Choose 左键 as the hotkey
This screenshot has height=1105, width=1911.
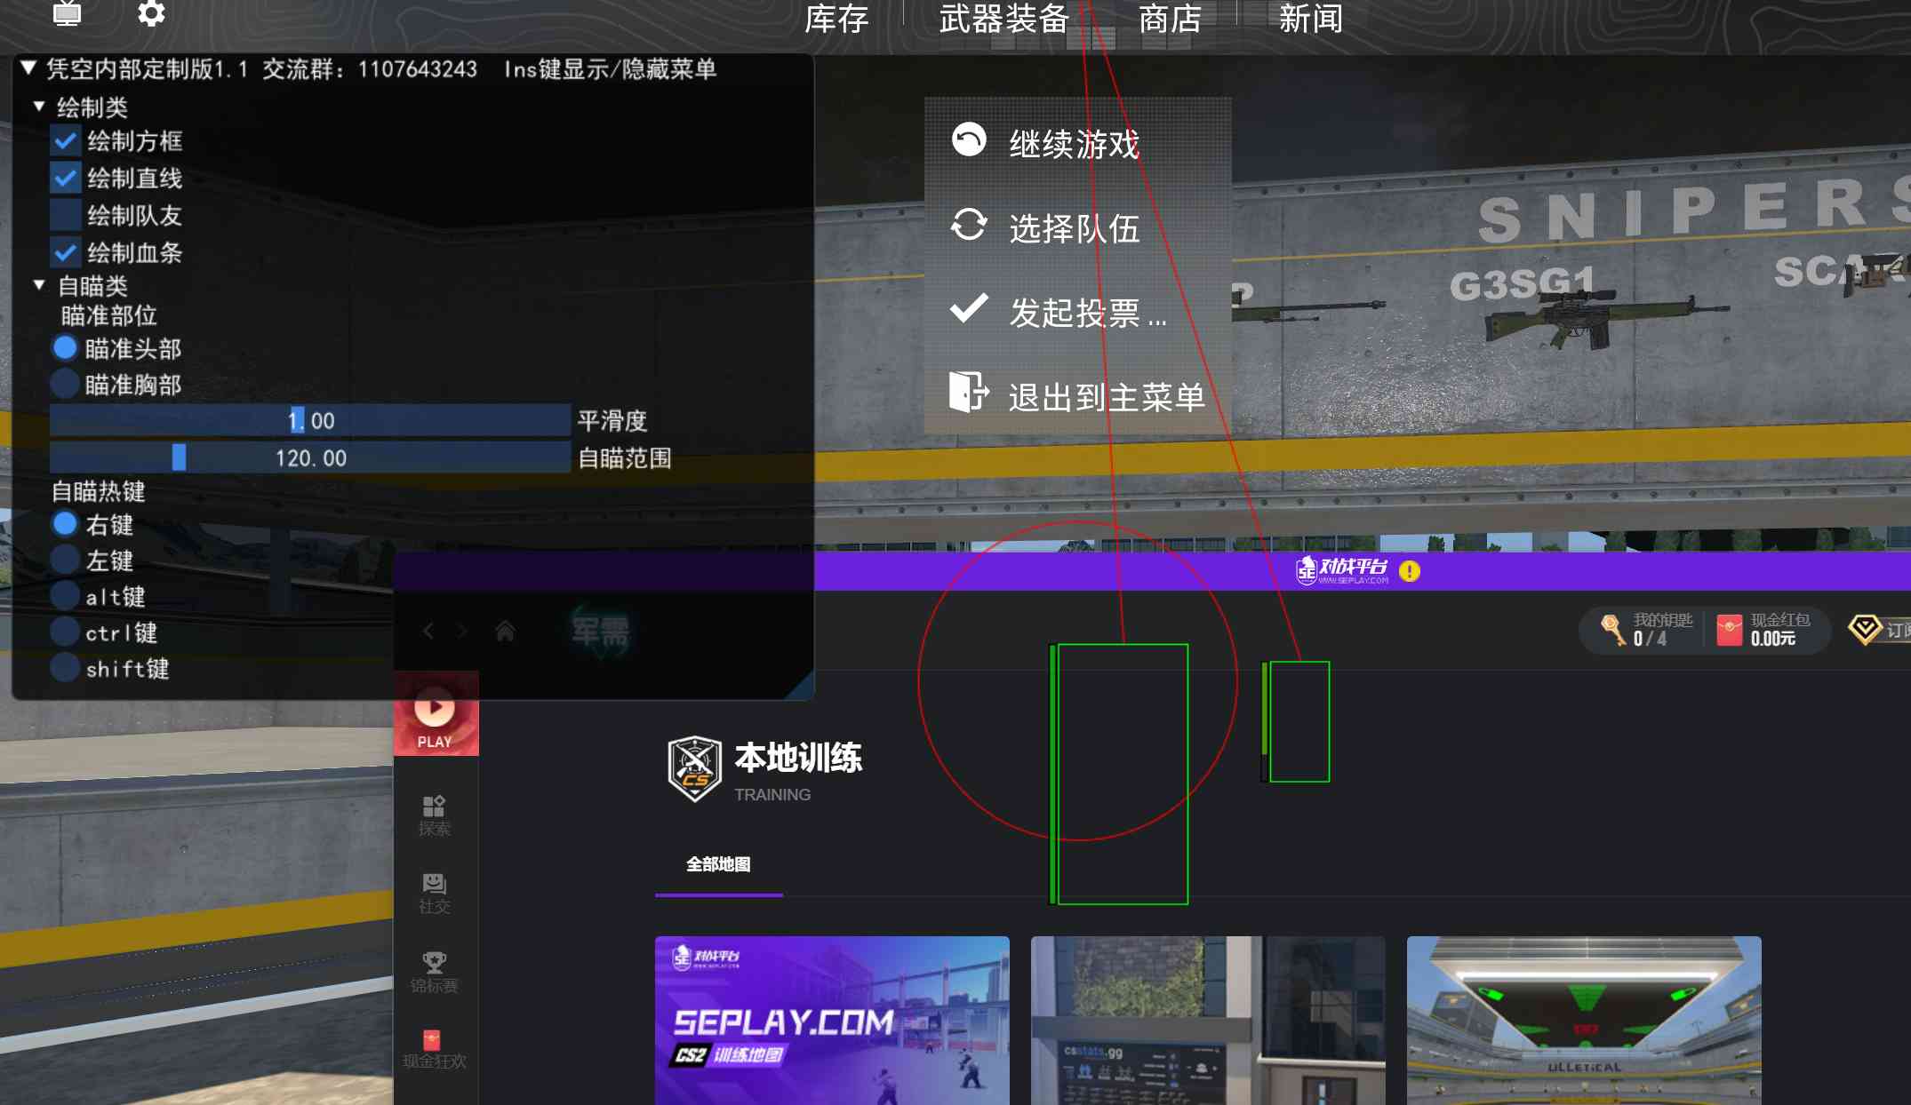(65, 560)
